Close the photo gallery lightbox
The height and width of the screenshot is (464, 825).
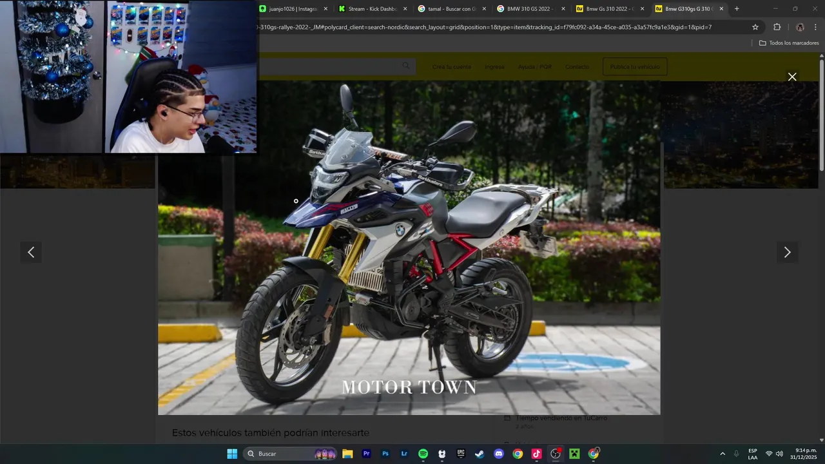coord(792,77)
